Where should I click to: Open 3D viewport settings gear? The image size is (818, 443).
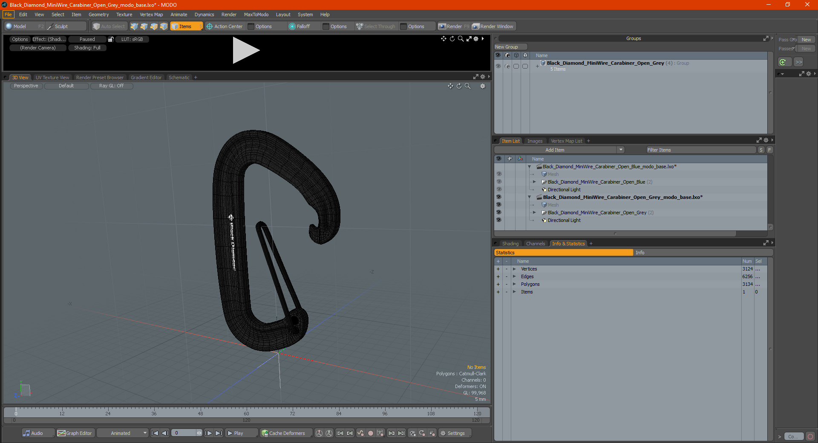[x=483, y=86]
